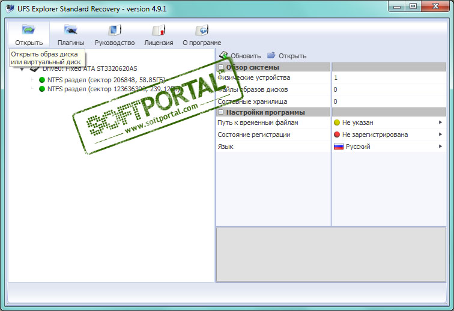Click the folder icon beside right-panel Открыть
Image resolution: width=454 pixels, height=311 pixels.
pos(271,55)
